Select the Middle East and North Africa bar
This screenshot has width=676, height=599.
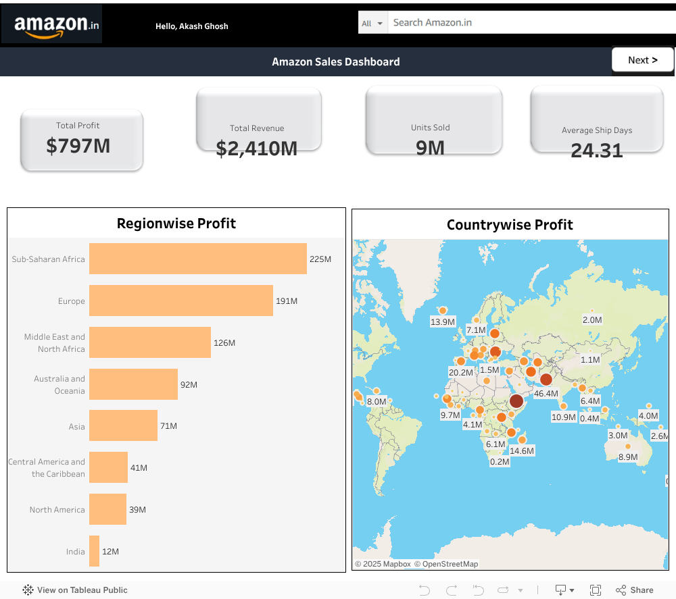pyautogui.click(x=150, y=342)
